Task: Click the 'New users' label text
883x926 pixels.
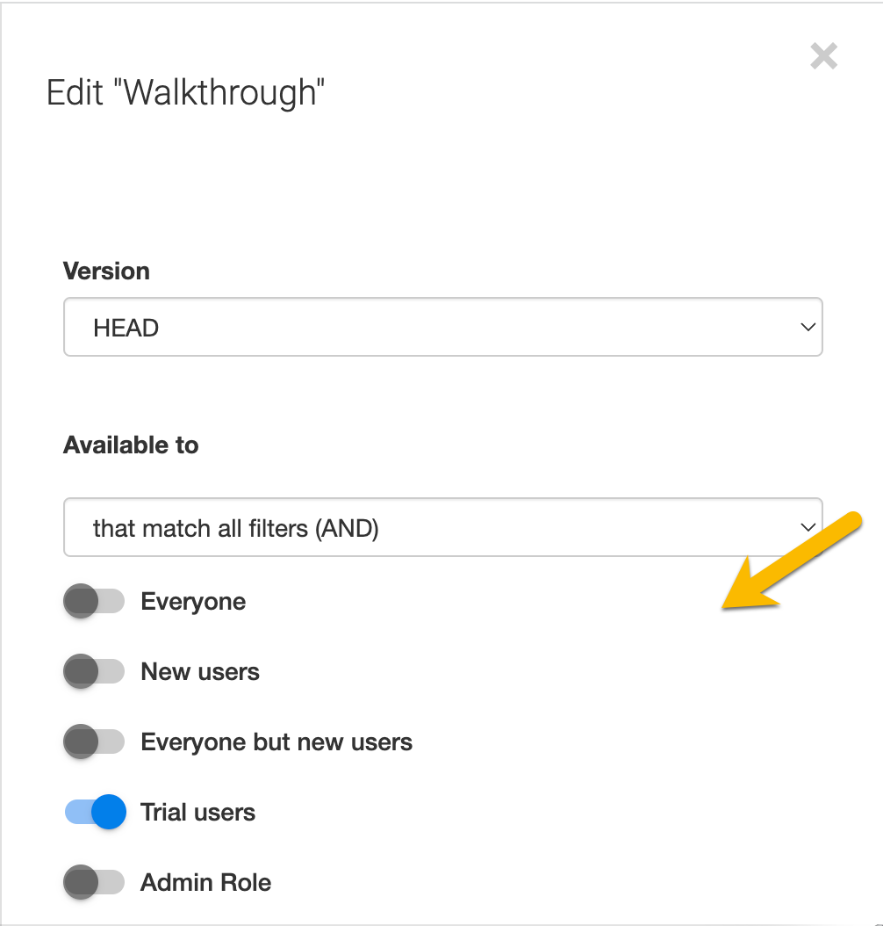Action: pyautogui.click(x=200, y=672)
